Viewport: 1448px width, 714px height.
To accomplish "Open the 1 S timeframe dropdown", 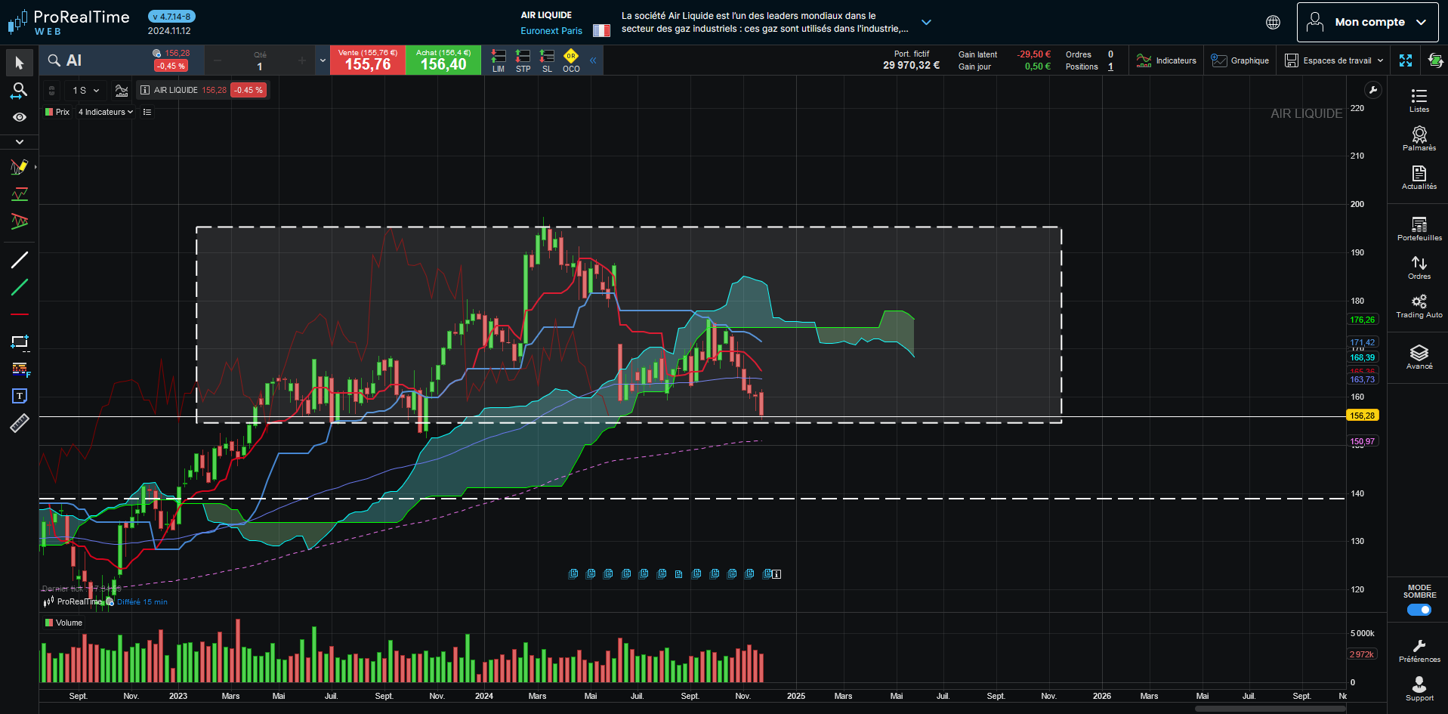I will coord(85,91).
